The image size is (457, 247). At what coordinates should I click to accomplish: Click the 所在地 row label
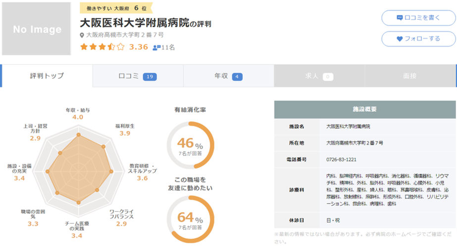pos(297,143)
